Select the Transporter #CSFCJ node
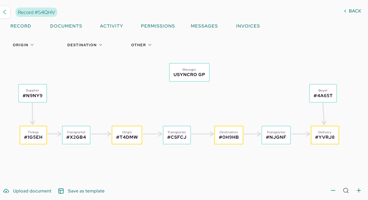 click(x=177, y=135)
